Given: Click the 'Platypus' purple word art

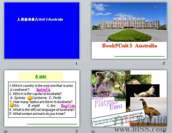Looking at the screenshot, I should point(106,103).
